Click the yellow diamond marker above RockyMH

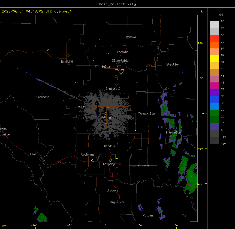[68, 55]
